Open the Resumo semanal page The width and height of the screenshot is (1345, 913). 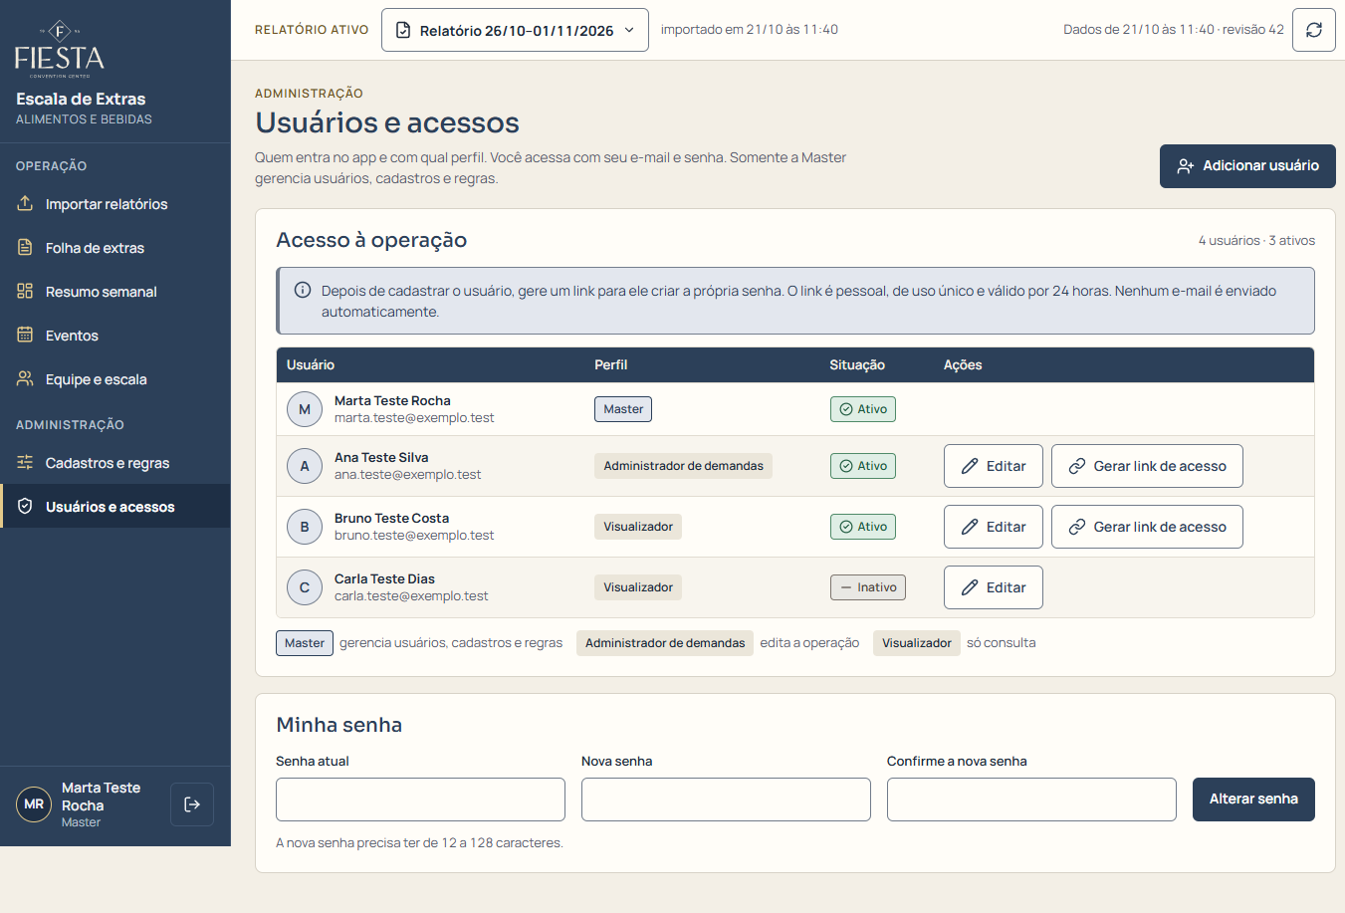pos(115,292)
